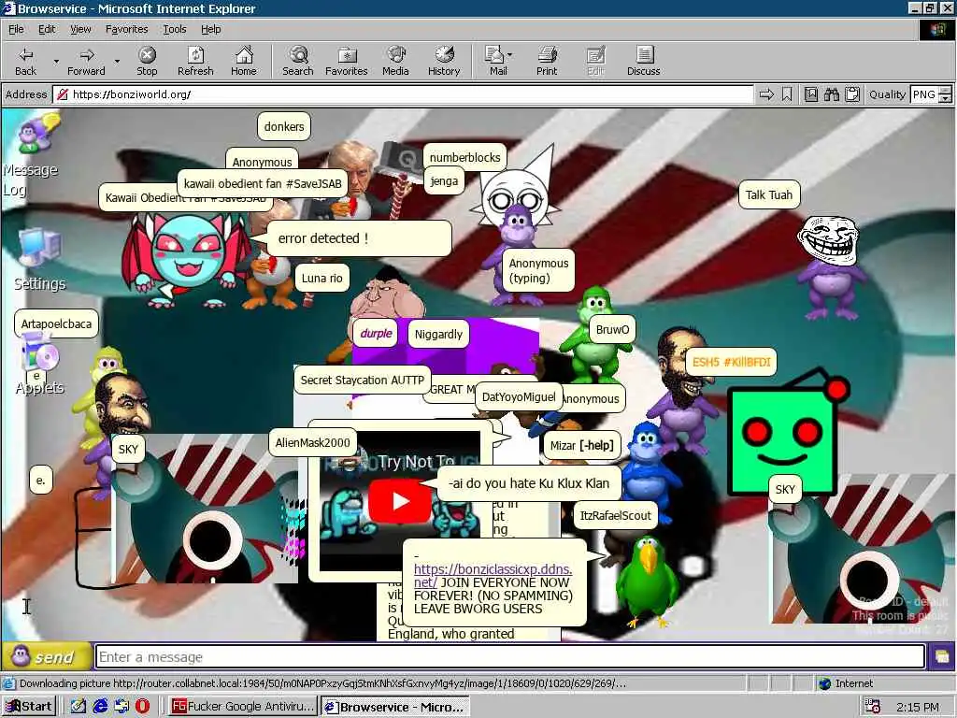Click the Quality PNG down arrow
This screenshot has height=718, width=957.
(946, 99)
